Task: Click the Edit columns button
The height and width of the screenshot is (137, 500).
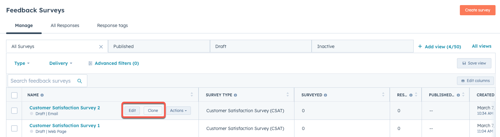Action: pos(475,81)
